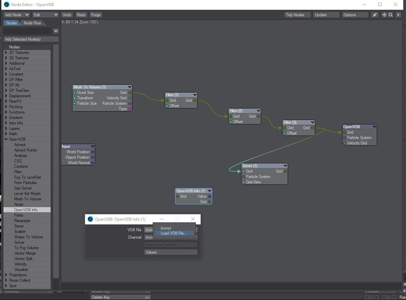Click the node search input field

pos(27,31)
